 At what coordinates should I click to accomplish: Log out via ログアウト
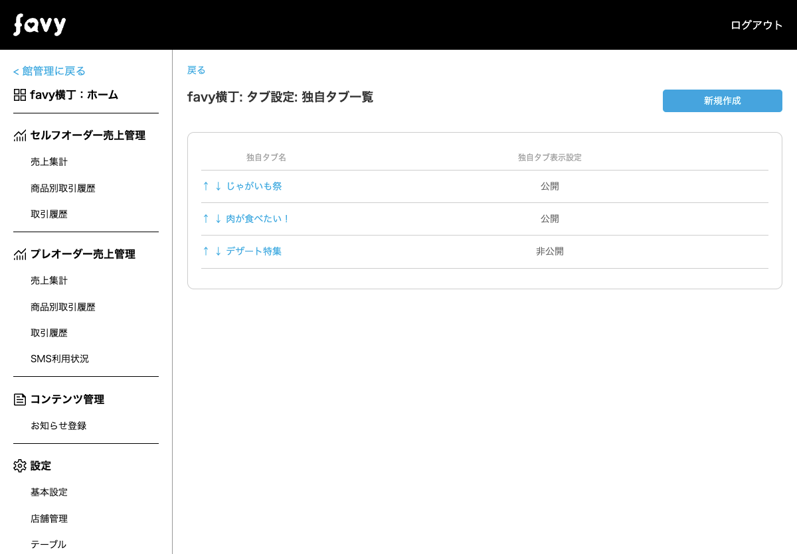pyautogui.click(x=756, y=25)
